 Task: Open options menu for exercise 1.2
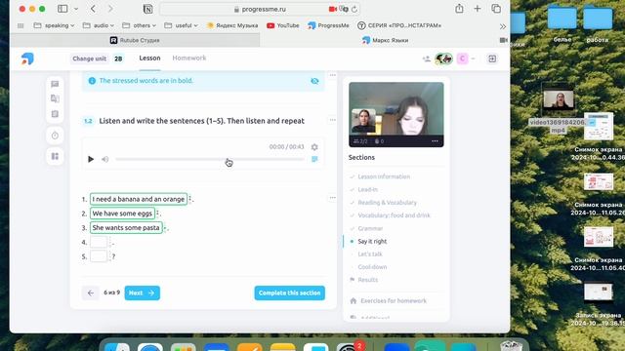click(332, 120)
